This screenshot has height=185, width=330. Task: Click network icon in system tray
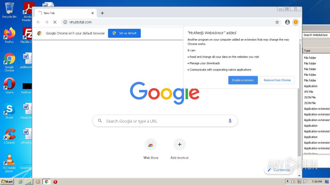pyautogui.click(x=299, y=182)
